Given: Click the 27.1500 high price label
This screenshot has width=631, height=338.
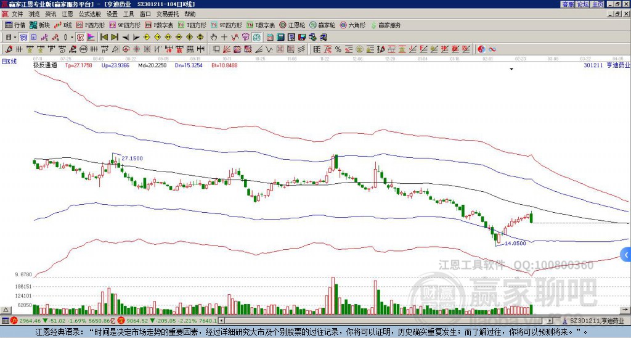Looking at the screenshot, I should click(132, 159).
